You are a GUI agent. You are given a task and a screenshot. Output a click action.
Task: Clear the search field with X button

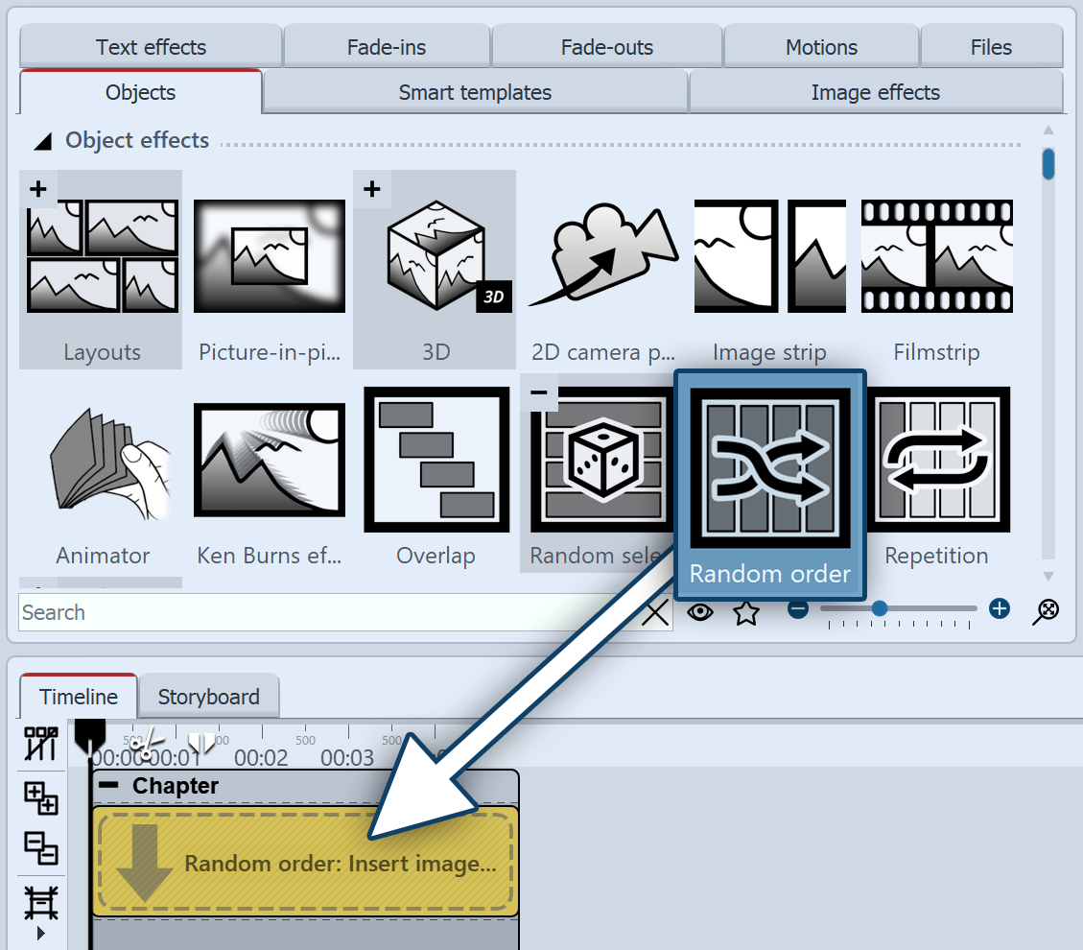654,612
